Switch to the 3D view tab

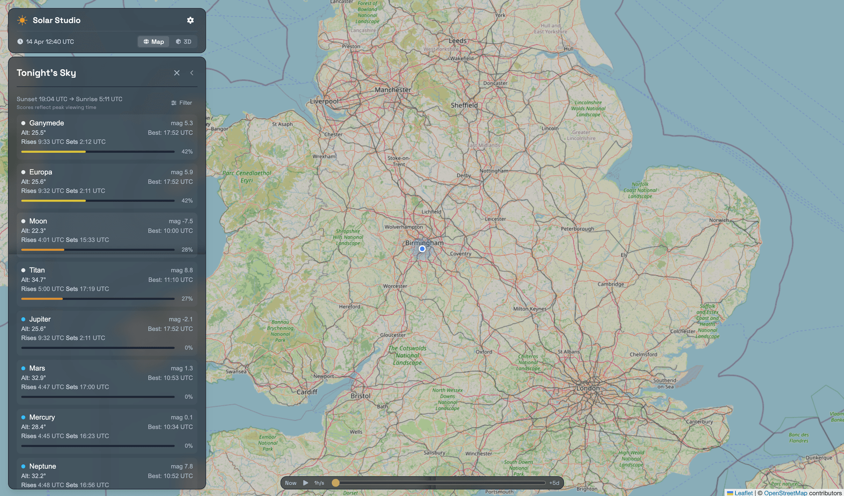[x=184, y=41]
